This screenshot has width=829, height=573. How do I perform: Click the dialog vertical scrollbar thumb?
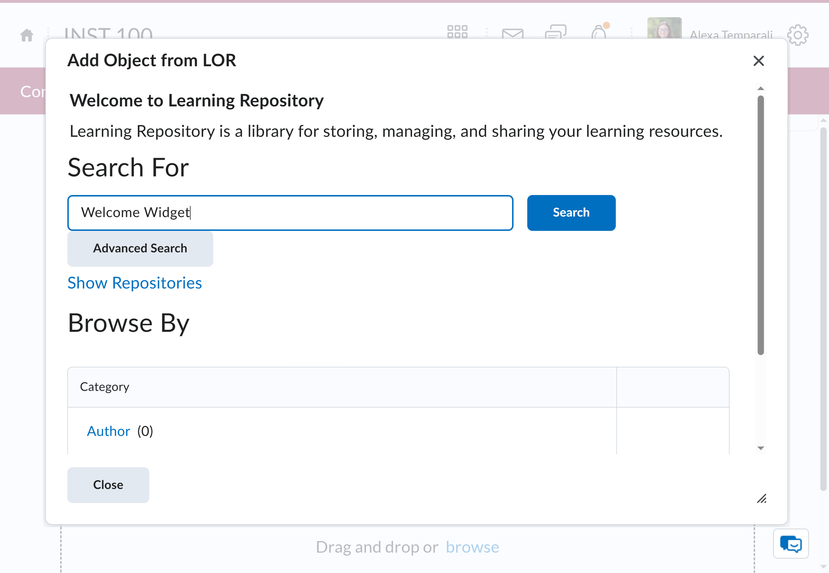click(761, 225)
